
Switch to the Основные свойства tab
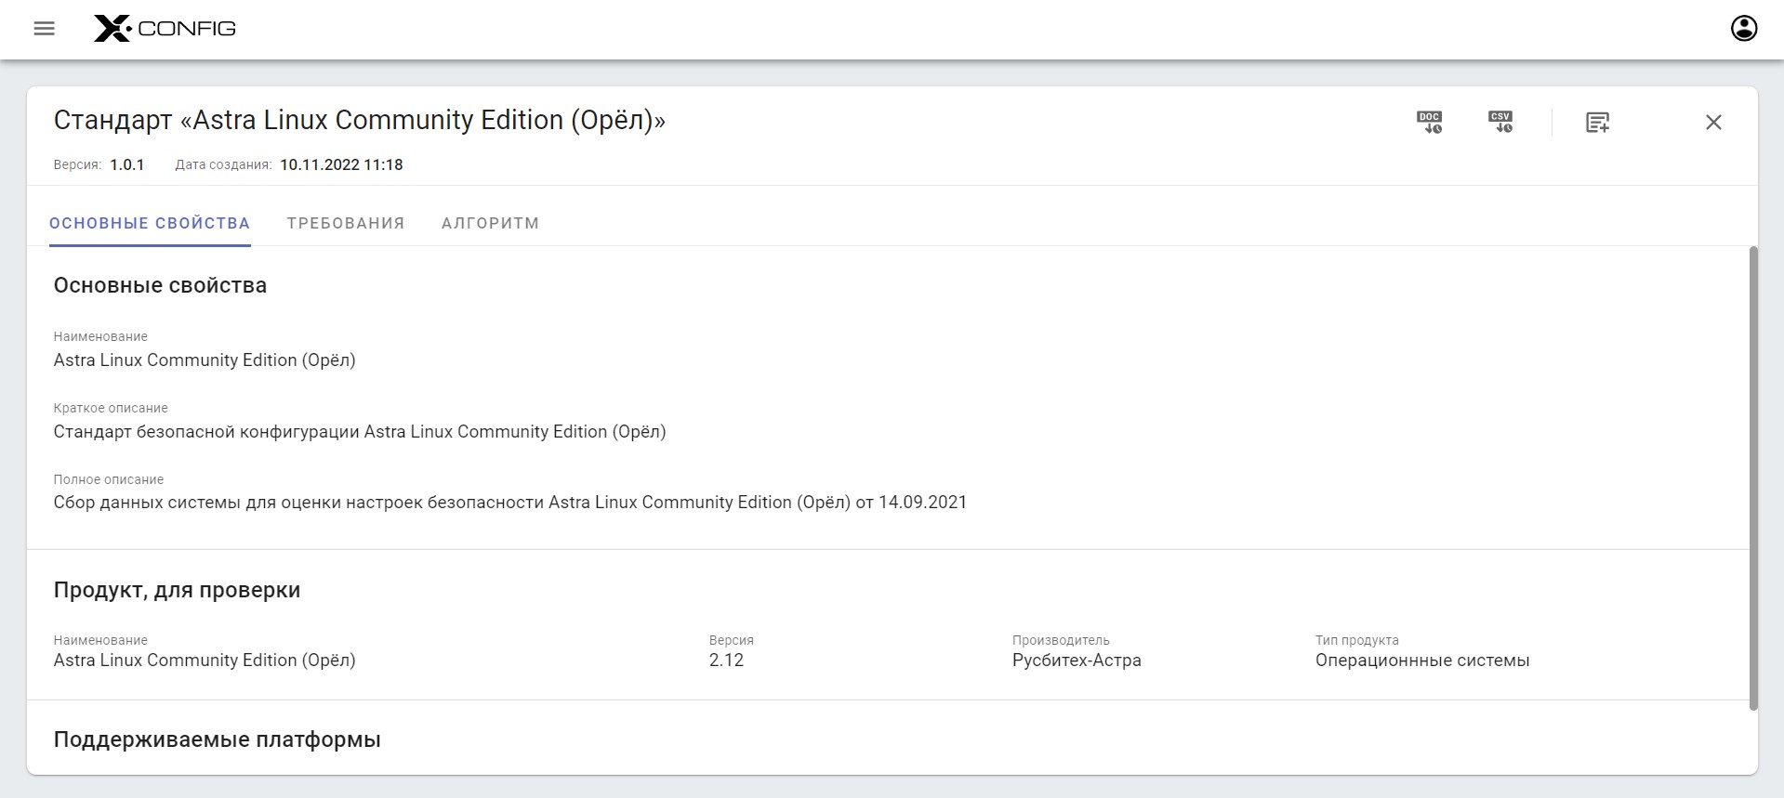tap(150, 223)
